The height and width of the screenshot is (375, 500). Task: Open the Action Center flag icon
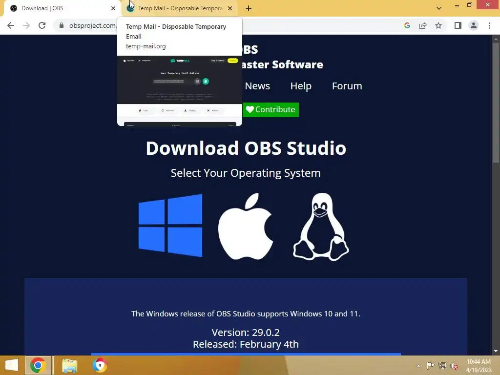pos(430,366)
